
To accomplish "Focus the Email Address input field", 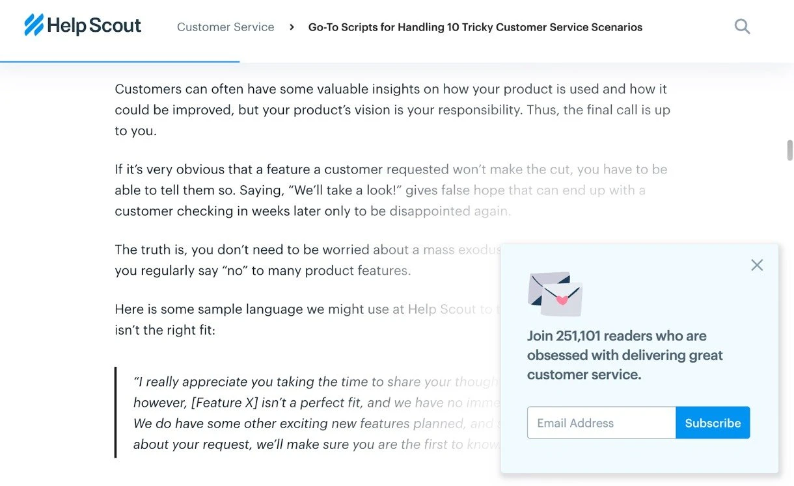I will click(x=601, y=423).
